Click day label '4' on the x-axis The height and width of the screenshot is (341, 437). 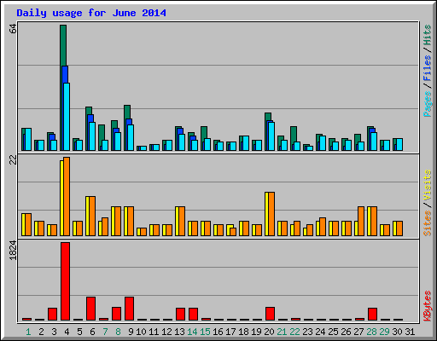click(67, 332)
